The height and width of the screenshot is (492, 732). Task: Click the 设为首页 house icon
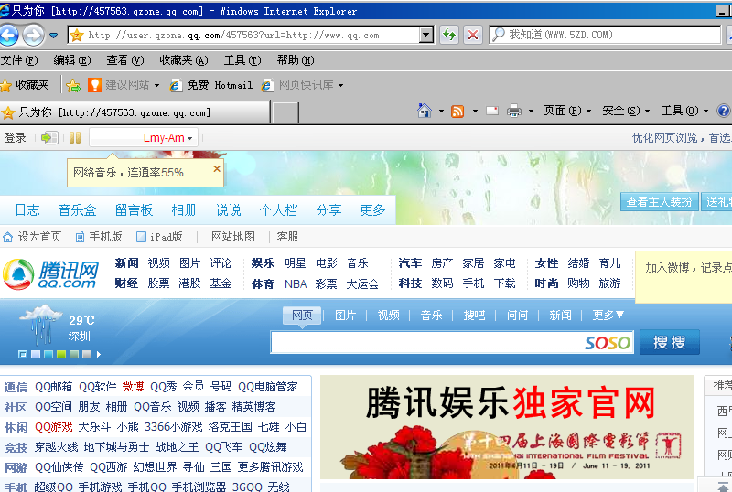pos(7,237)
